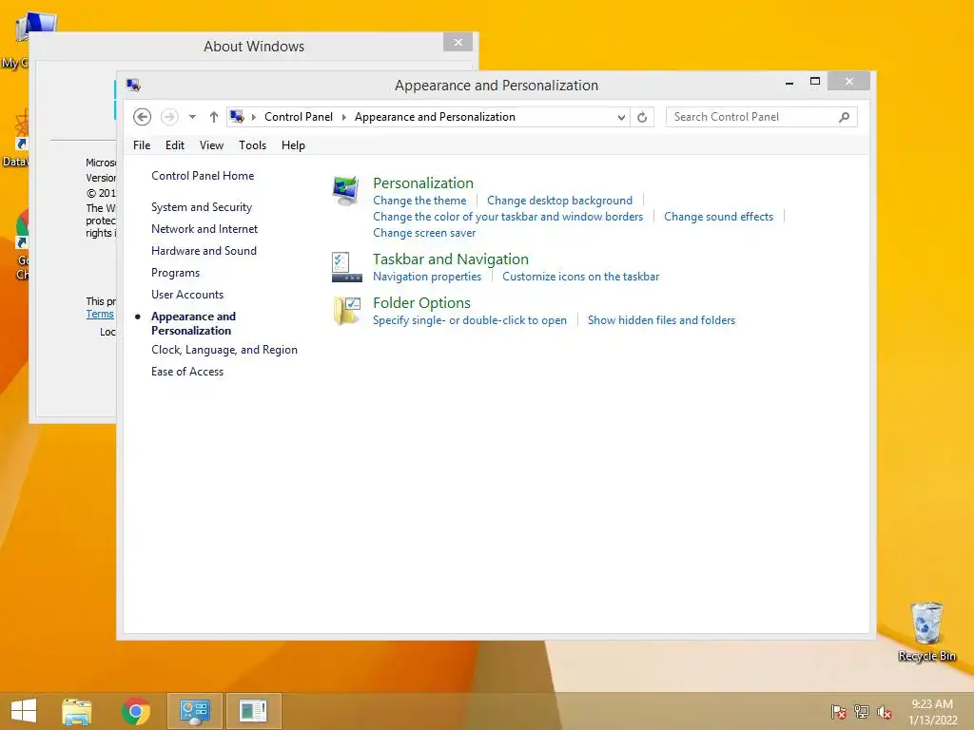This screenshot has height=730, width=974.
Task: Click the Control Panel icon in address bar
Action: [x=237, y=117]
